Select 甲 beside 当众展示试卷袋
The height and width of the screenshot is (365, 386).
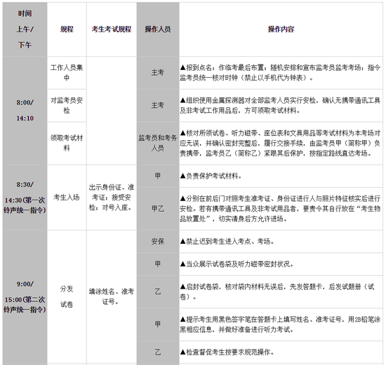(158, 264)
